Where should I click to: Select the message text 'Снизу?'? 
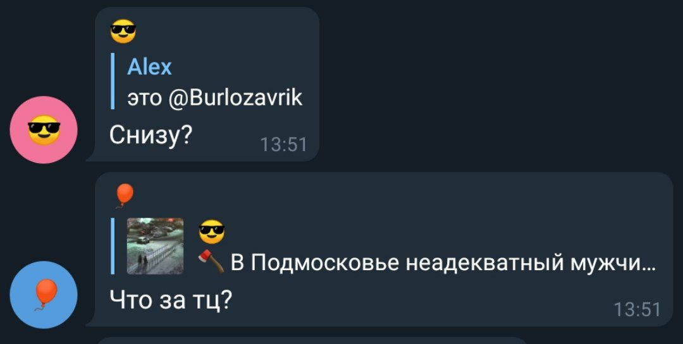(x=151, y=136)
